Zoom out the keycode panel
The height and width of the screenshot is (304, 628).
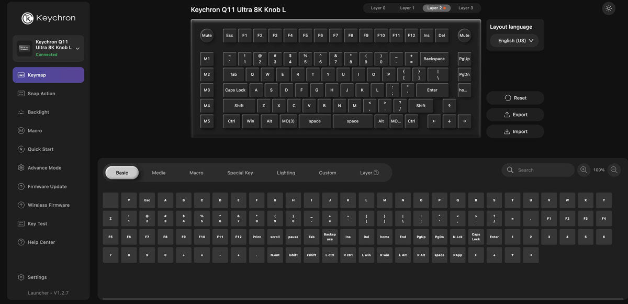[x=614, y=170]
